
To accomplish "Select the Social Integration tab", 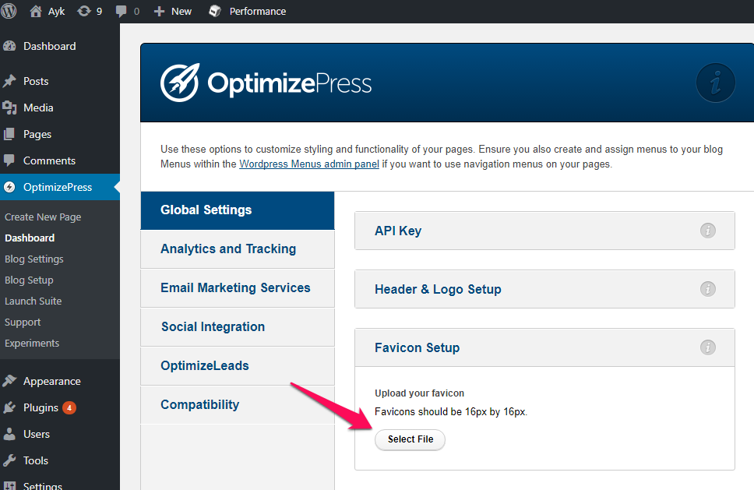I will [x=213, y=327].
